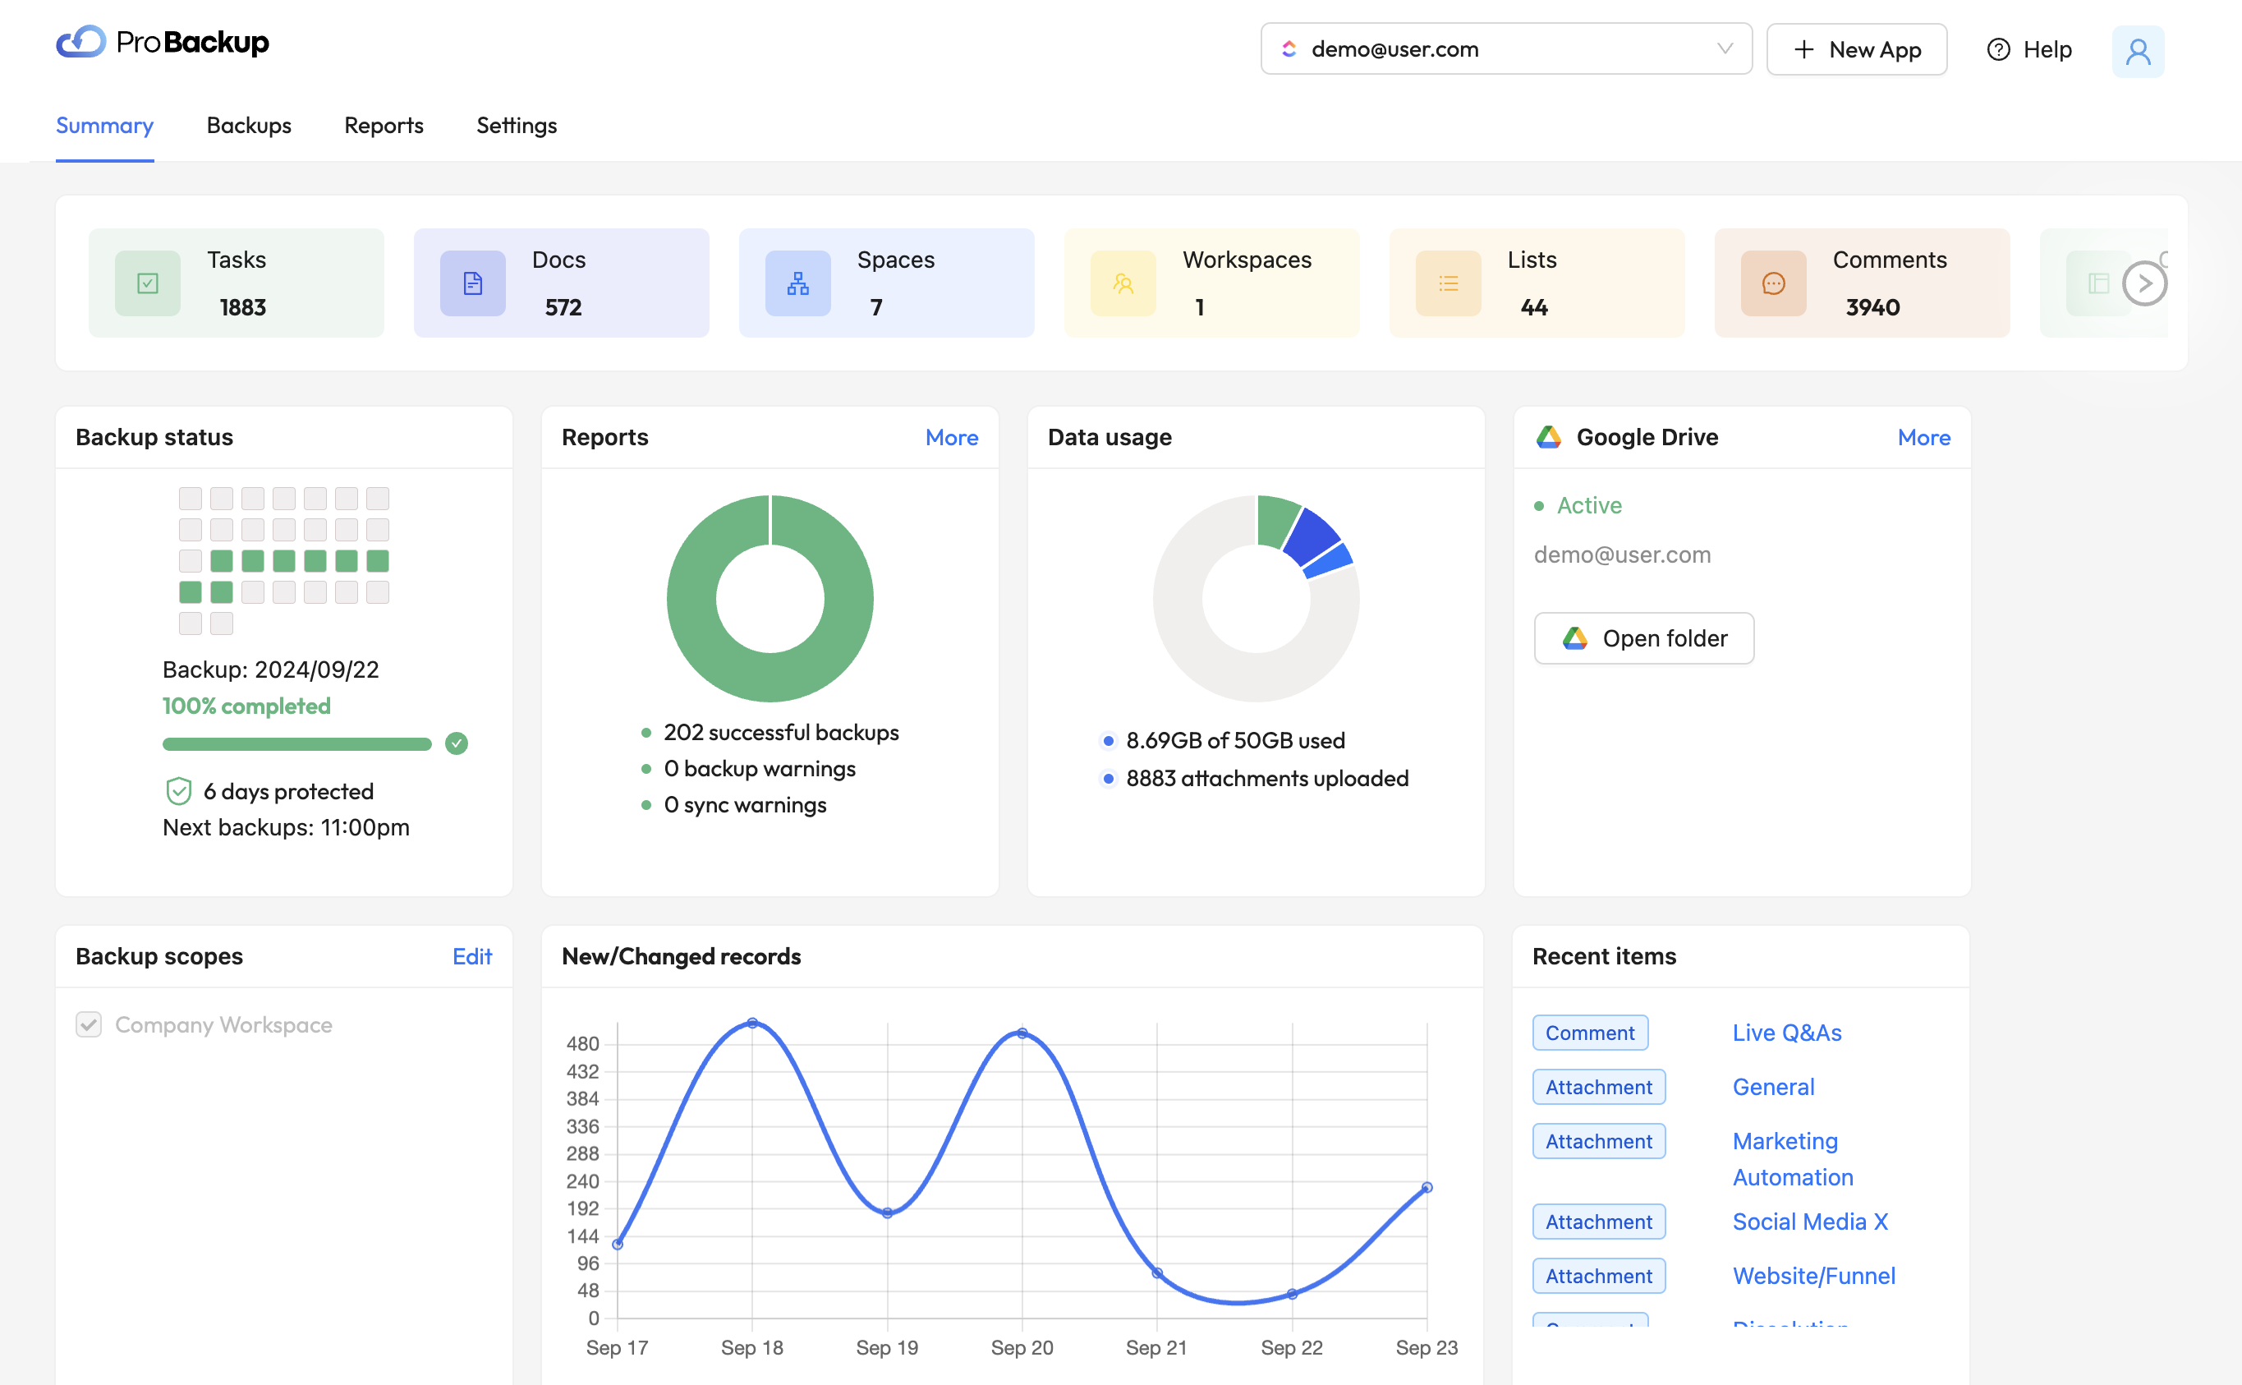
Task: Edit the Backup scopes list
Action: point(471,956)
